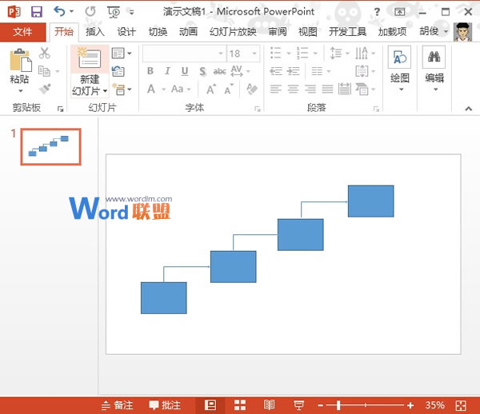Click the 粘贴 (Paste) clipboard icon
Viewport: 480px width, 414px height.
click(x=21, y=60)
